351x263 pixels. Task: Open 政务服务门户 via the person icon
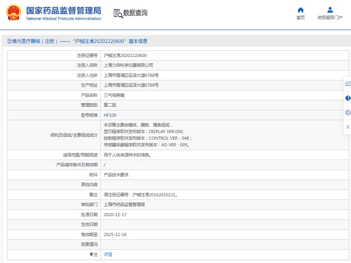pyautogui.click(x=330, y=10)
